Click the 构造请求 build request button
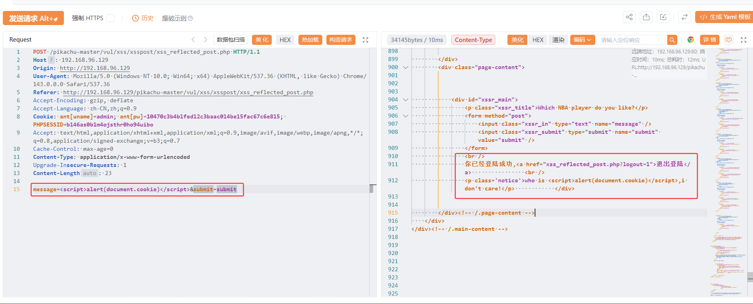Image resolution: width=753 pixels, height=304 pixels. coord(341,40)
